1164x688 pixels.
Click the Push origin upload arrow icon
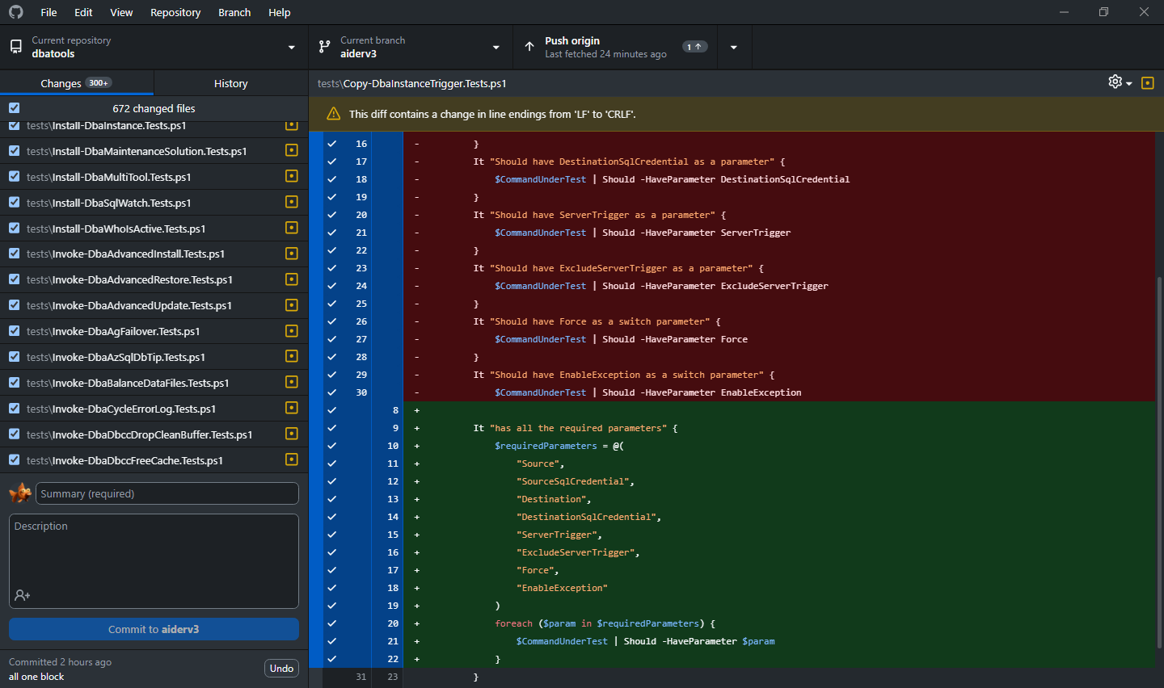pyautogui.click(x=529, y=47)
